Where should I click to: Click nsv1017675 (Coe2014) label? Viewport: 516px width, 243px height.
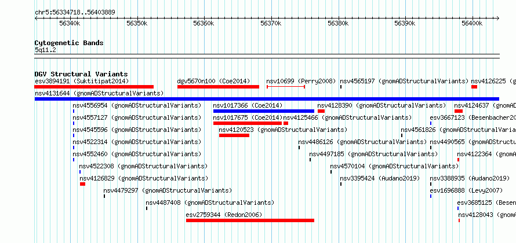(248, 117)
